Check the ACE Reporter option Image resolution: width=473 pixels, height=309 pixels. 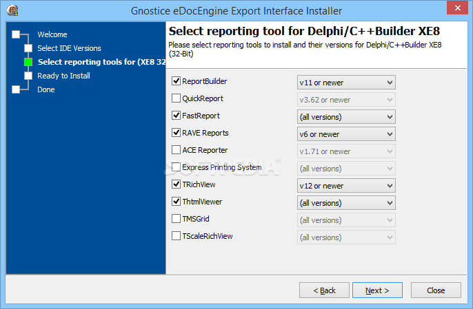pos(176,149)
